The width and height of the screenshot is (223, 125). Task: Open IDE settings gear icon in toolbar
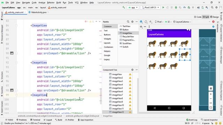[216, 8]
